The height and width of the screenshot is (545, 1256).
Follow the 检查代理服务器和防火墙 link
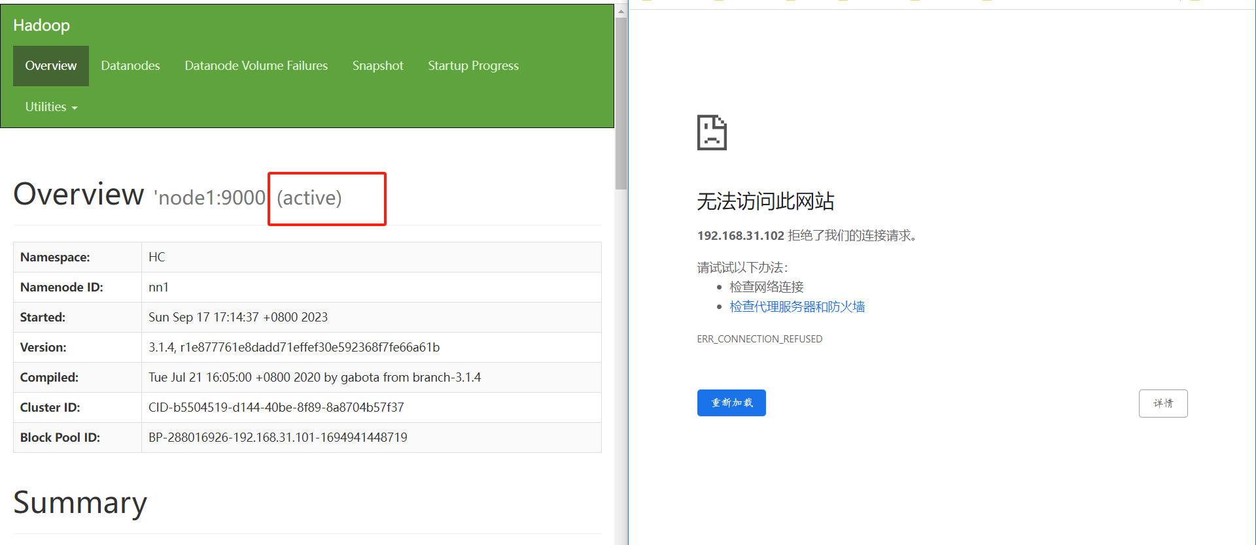tap(797, 306)
